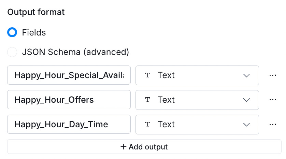The image size is (286, 159).
Task: Click the Text type icon beside Happy_Hour_Offers
Action: coord(148,100)
